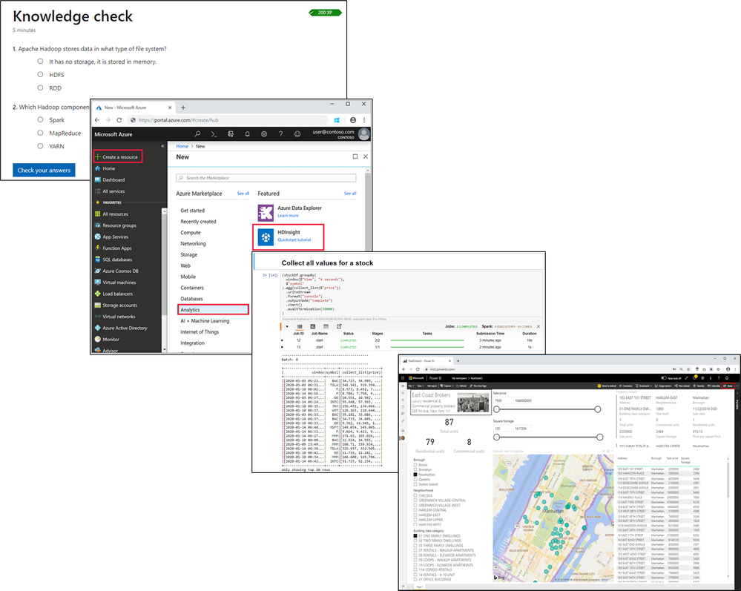This screenshot has width=741, height=591.
Task: Click the 'Check your answers' button
Action: [x=44, y=170]
